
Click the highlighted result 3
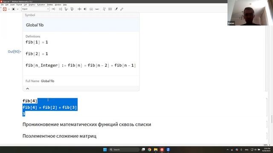click(24, 114)
